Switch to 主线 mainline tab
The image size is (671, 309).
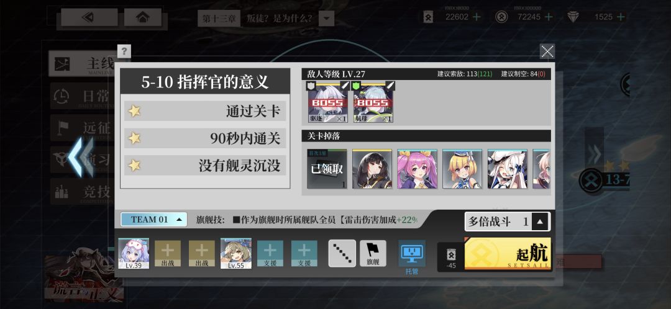[x=81, y=64]
